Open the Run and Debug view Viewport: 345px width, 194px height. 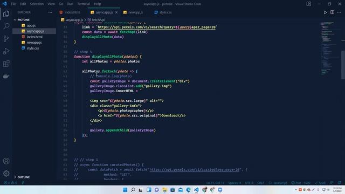6,51
